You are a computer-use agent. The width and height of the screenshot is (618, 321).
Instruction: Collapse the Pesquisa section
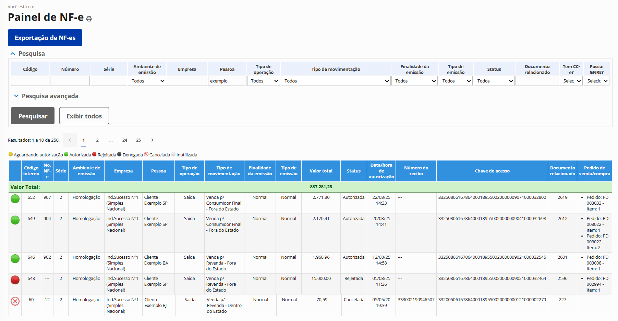13,54
